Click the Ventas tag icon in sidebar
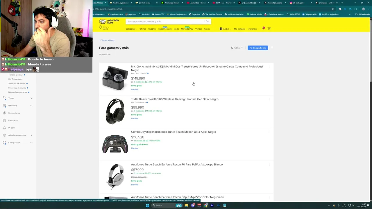 [4, 98]
